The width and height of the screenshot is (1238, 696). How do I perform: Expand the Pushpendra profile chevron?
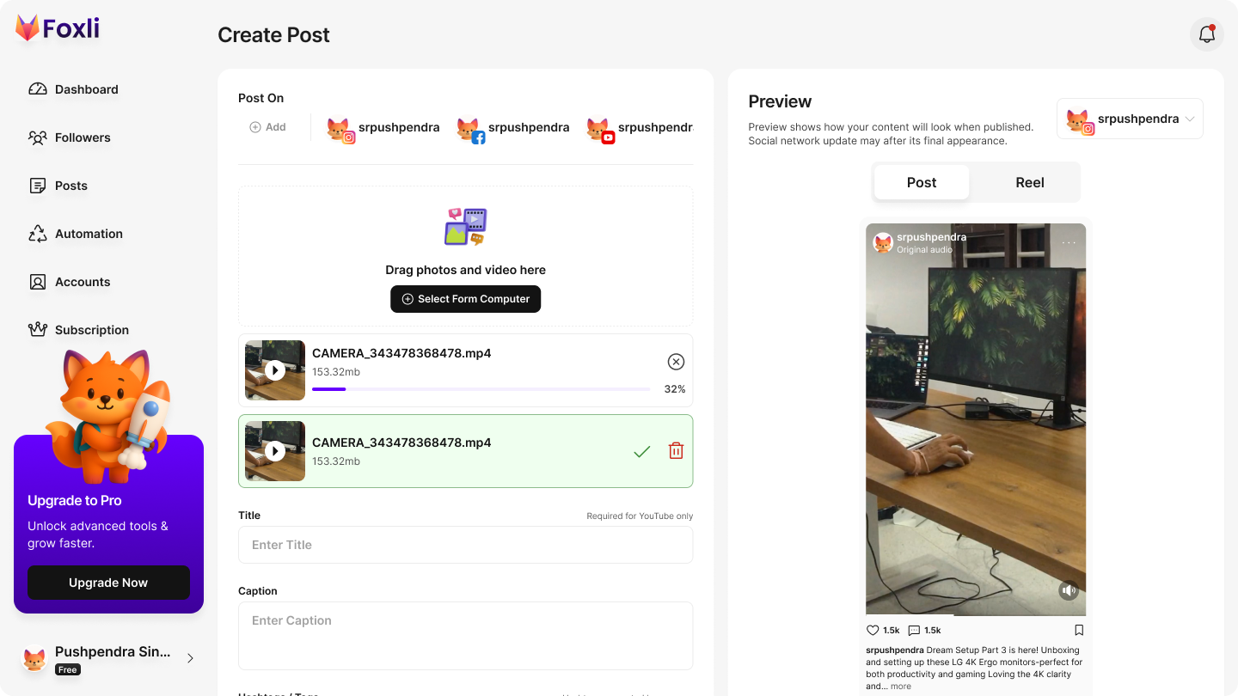point(190,658)
